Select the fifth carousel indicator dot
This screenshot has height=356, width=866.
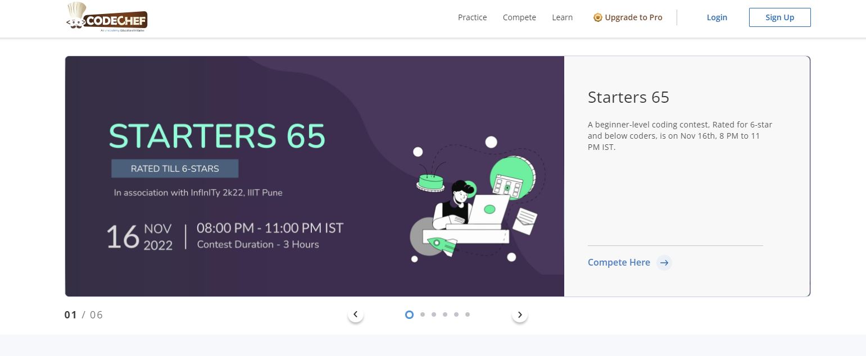coord(456,314)
